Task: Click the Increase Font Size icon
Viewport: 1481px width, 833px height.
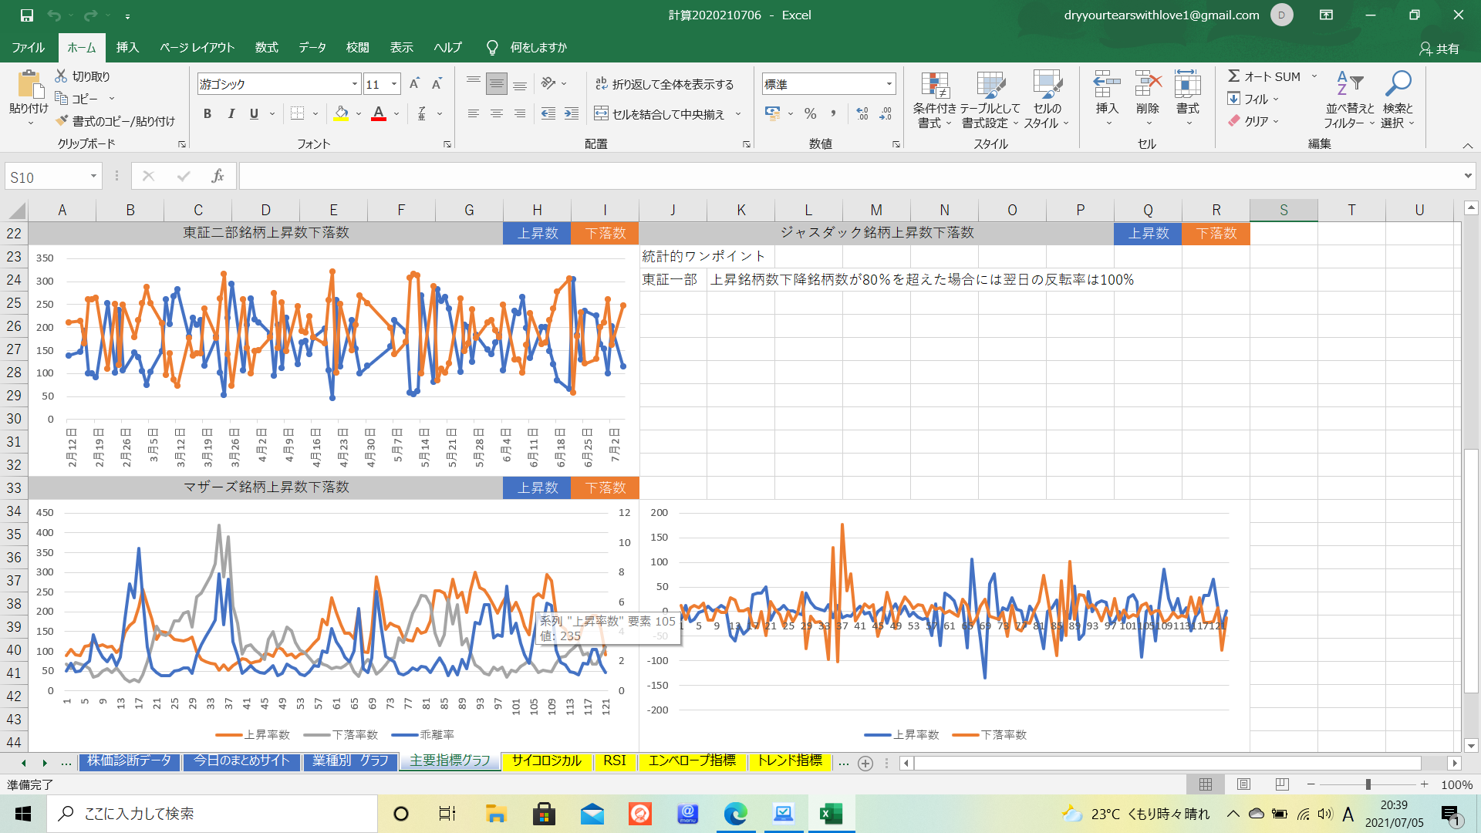Action: click(414, 84)
